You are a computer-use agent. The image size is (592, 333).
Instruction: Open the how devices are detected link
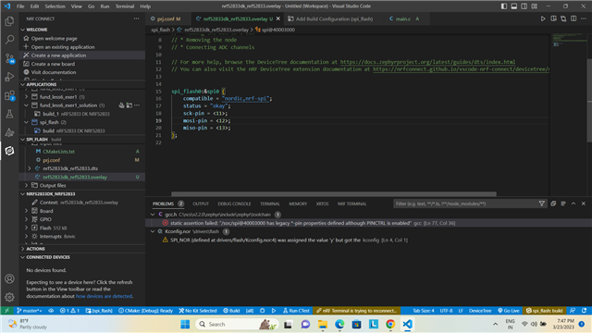coord(104,296)
